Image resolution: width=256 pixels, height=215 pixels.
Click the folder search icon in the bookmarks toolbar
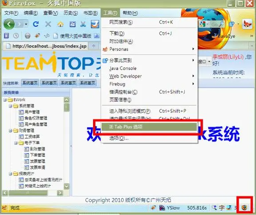[97, 36]
